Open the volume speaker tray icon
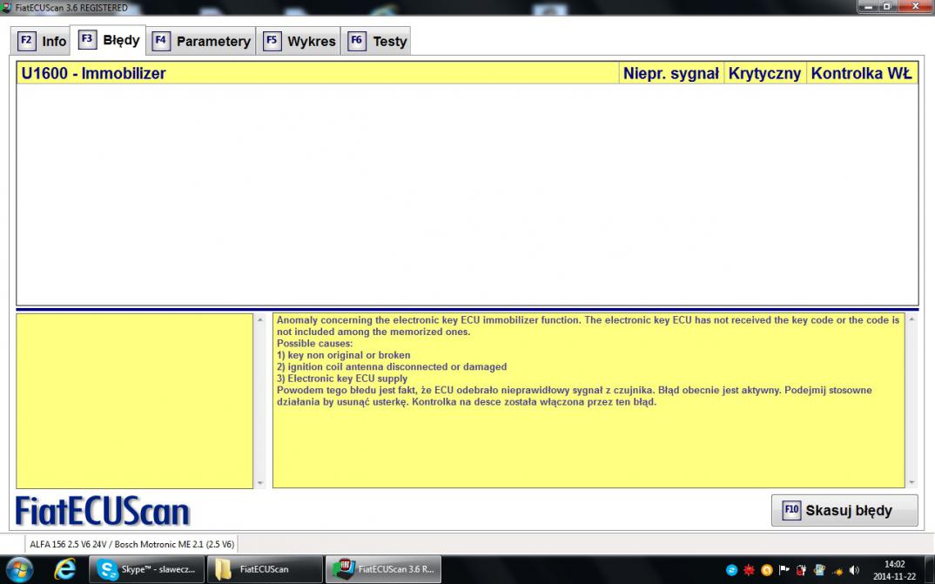The width and height of the screenshot is (935, 584). click(855, 570)
